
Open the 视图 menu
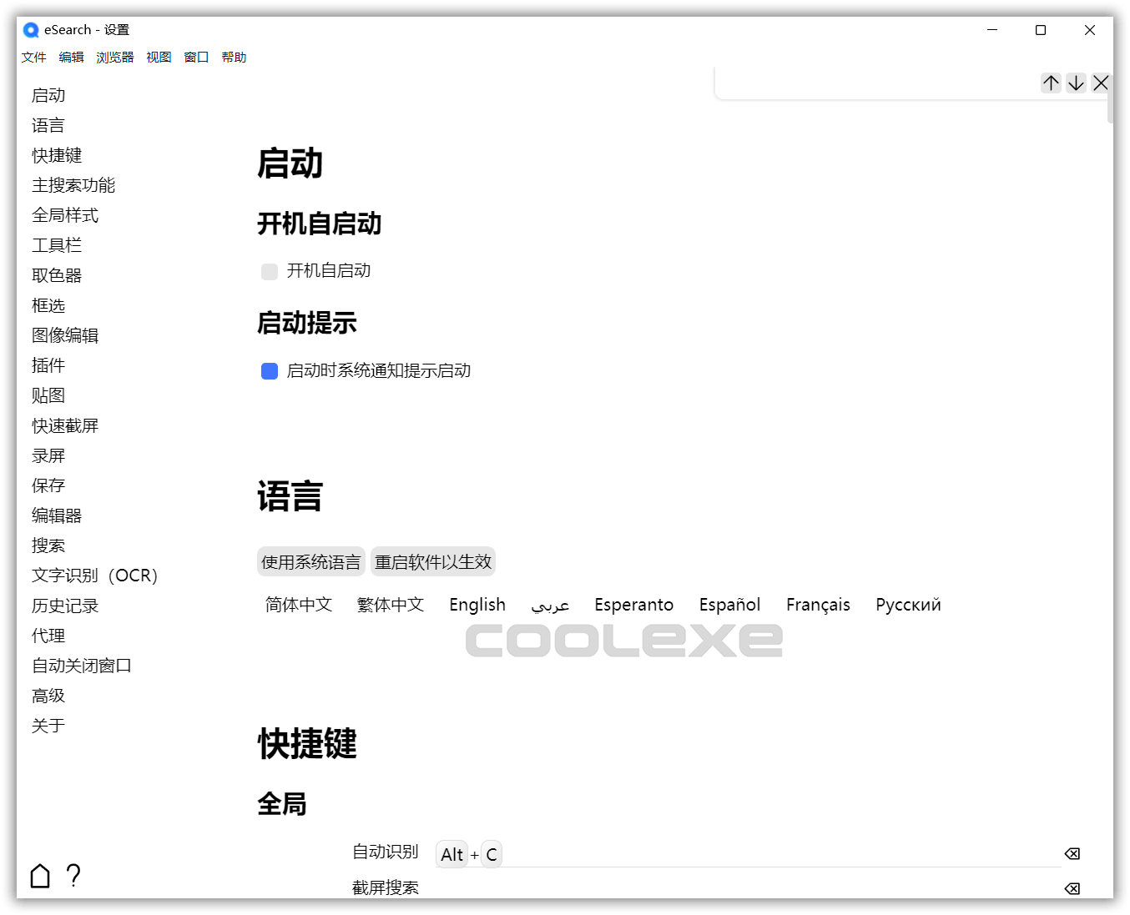pyautogui.click(x=159, y=57)
